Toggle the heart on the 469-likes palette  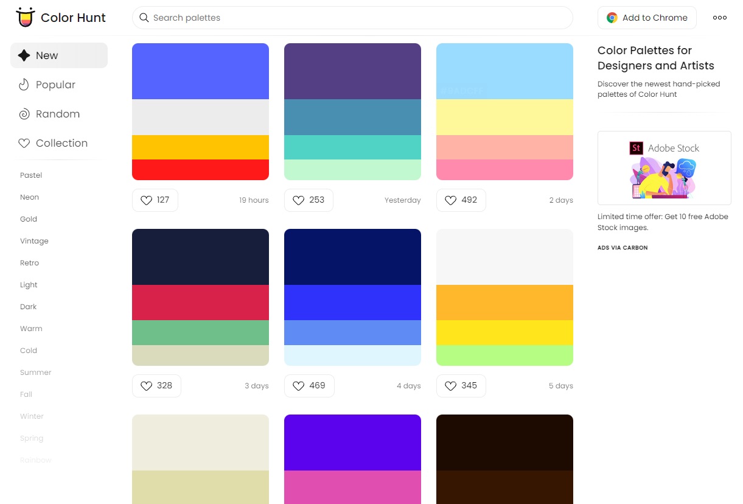click(x=298, y=385)
